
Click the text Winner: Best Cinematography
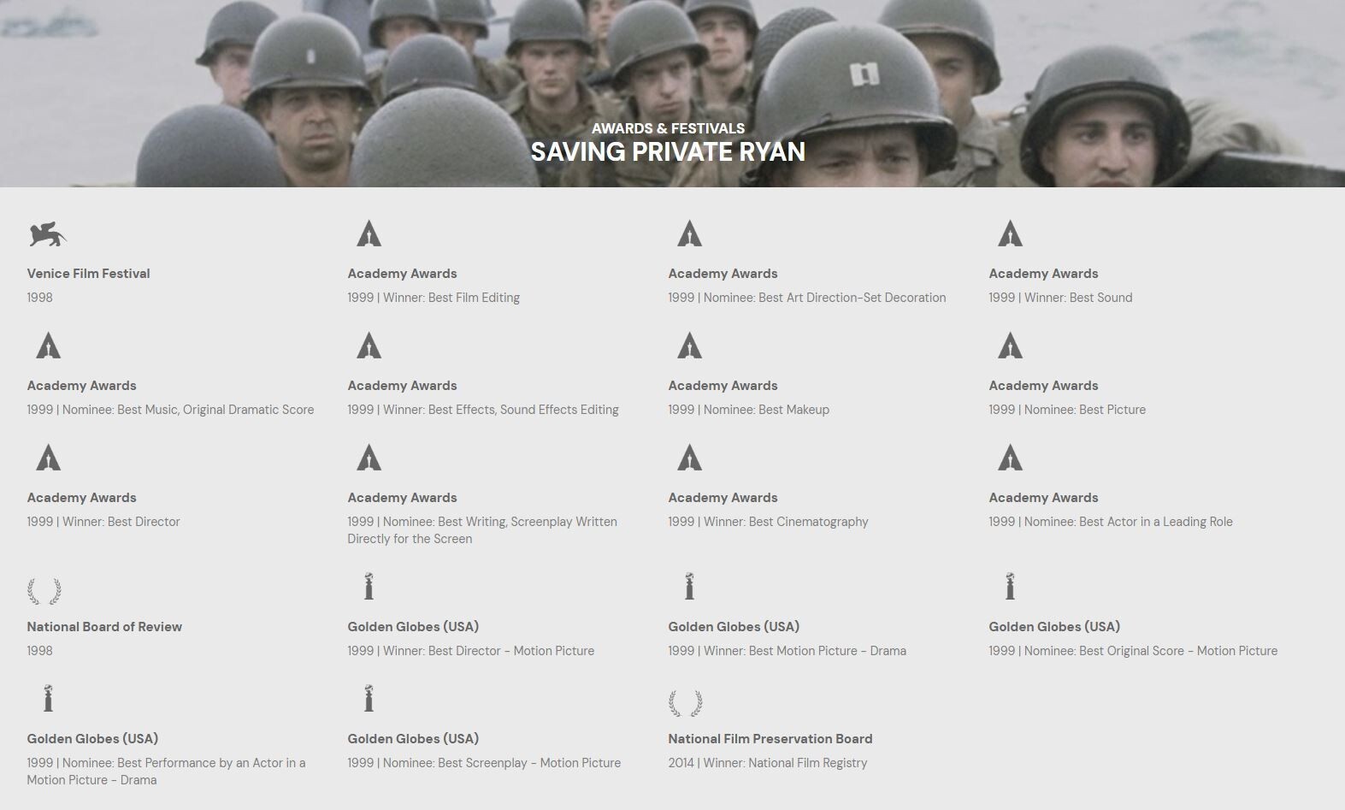pyautogui.click(x=786, y=522)
